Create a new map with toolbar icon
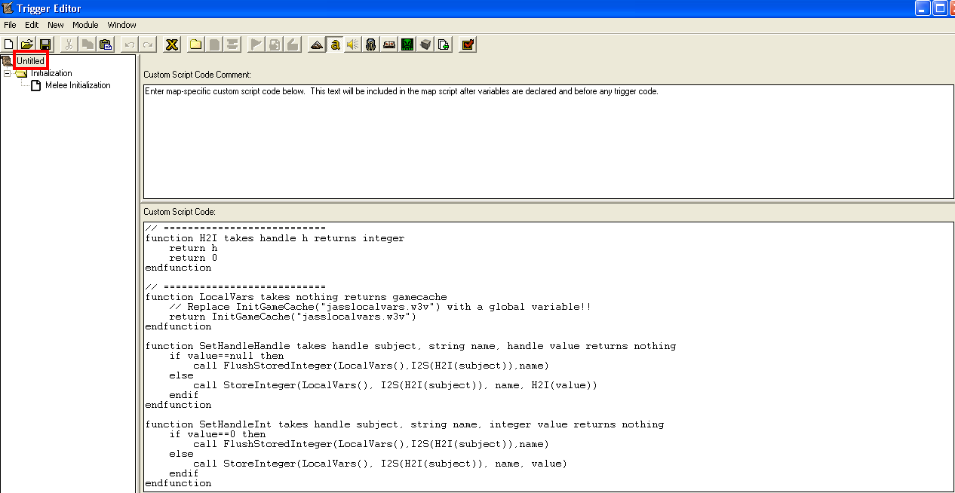 [9, 44]
